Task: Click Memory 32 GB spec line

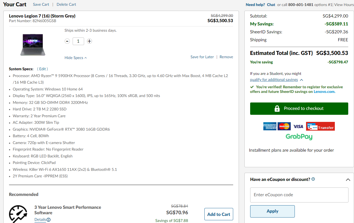Action: click(50, 102)
